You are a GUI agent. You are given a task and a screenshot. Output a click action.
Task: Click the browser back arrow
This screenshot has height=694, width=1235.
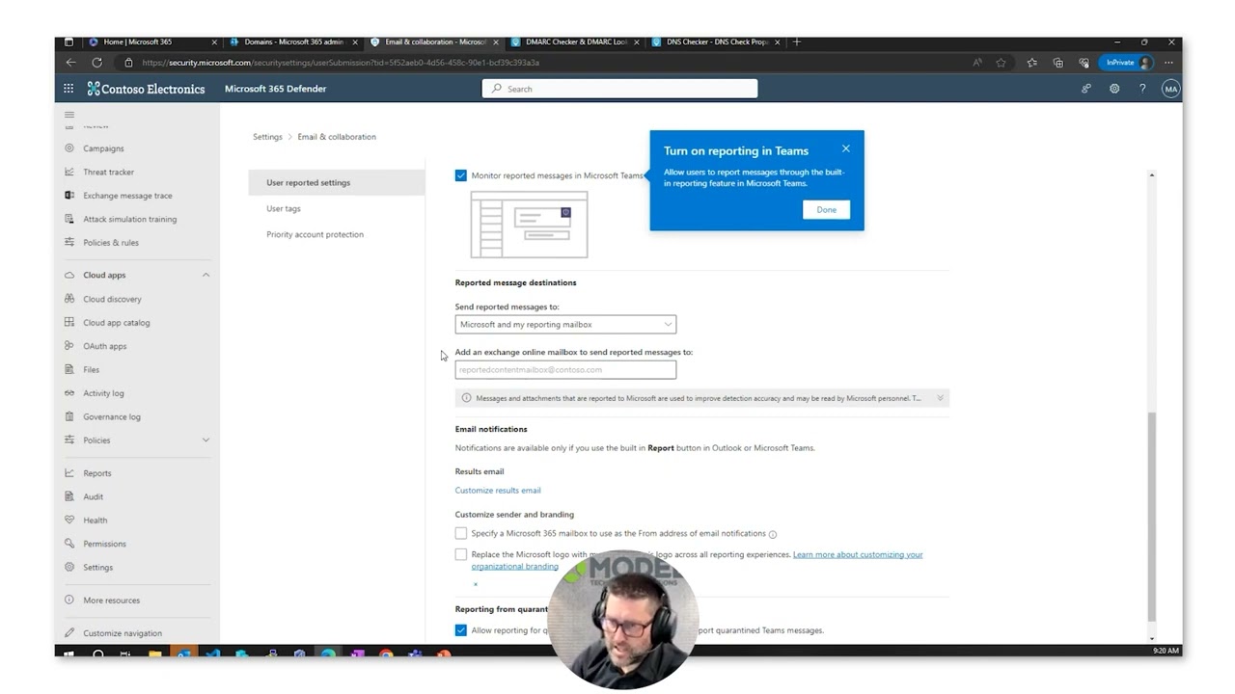point(70,63)
